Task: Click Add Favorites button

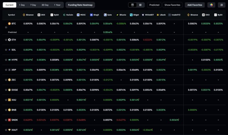Action: point(195,5)
